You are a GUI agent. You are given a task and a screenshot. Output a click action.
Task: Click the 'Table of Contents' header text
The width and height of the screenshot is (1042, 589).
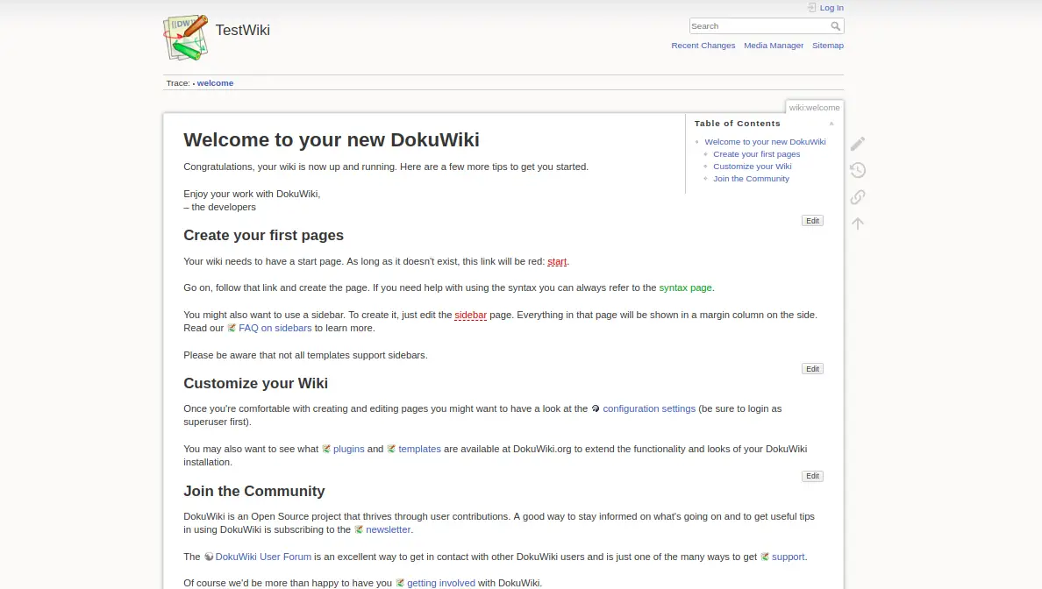pyautogui.click(x=737, y=124)
